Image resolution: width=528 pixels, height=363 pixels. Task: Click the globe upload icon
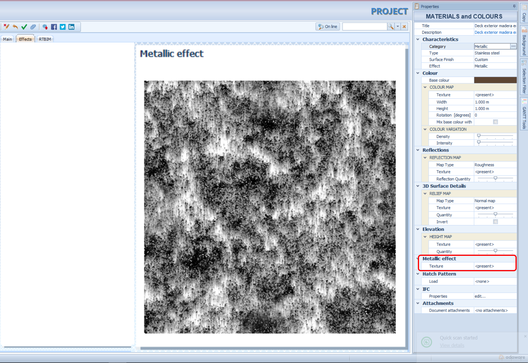click(x=45, y=27)
